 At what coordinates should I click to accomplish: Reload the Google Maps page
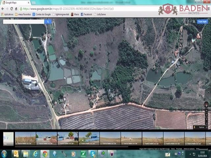(x=11, y=9)
